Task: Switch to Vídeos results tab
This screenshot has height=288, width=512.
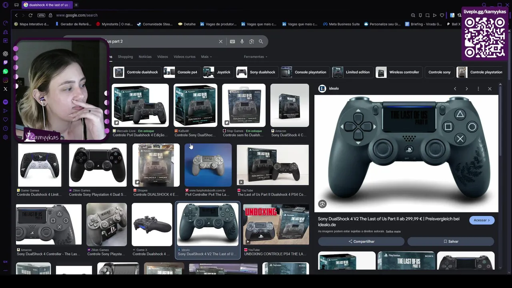Action: [162, 57]
